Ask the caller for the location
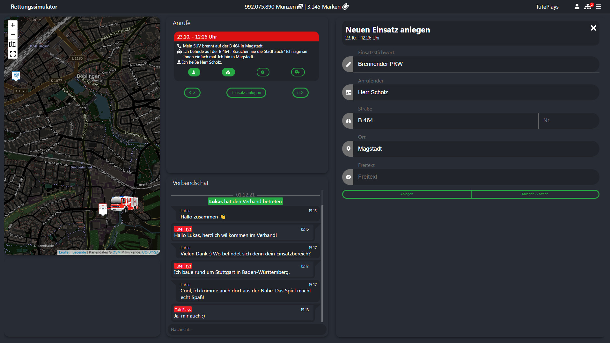Viewport: 610px width, 343px height. coord(228,72)
